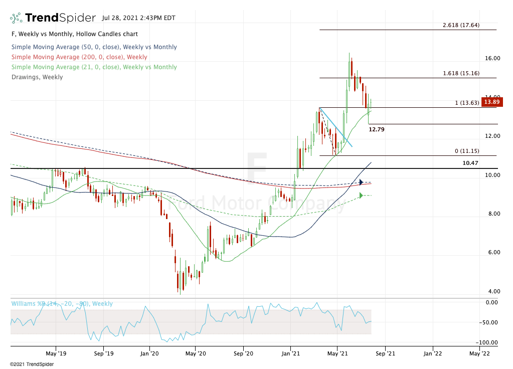Click the -50.00 Williams %R axis label

(488, 322)
